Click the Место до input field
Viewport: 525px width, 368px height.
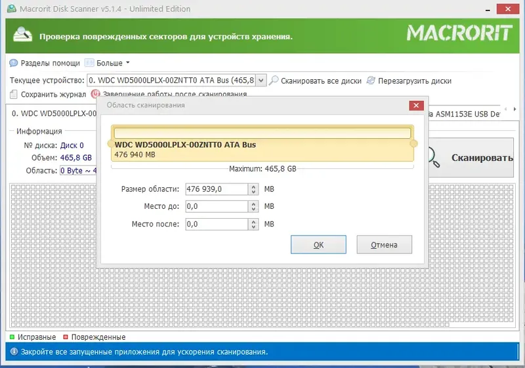click(x=217, y=207)
